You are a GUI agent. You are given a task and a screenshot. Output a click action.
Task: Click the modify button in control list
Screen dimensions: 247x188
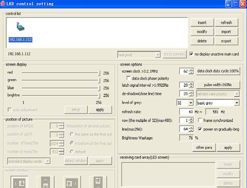pyautogui.click(x=202, y=32)
